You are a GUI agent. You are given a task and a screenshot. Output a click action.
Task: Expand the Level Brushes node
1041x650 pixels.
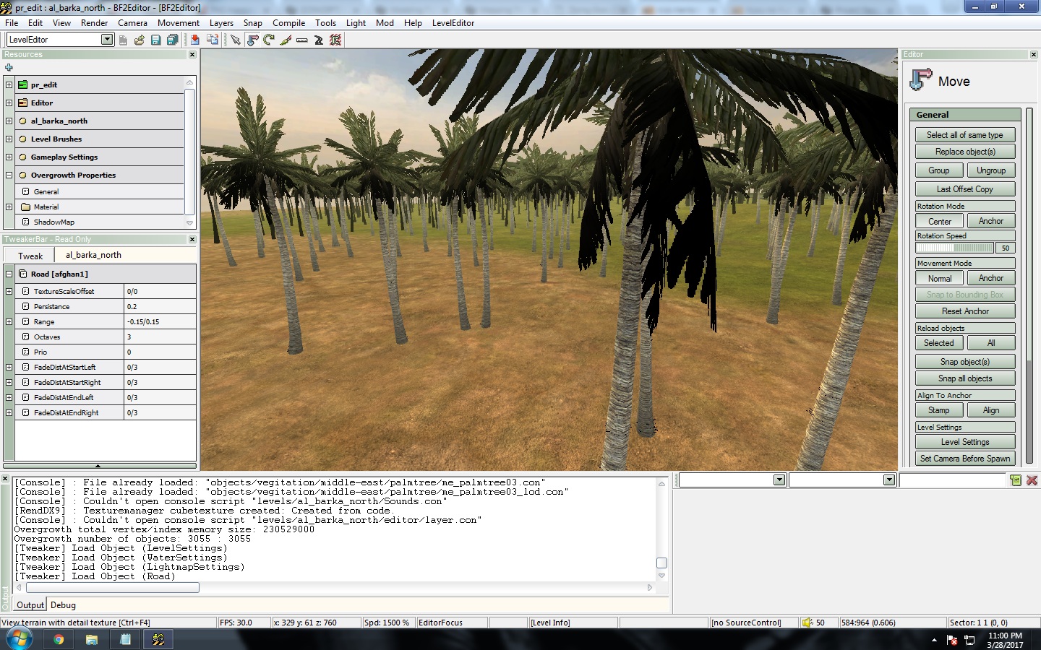(x=9, y=139)
